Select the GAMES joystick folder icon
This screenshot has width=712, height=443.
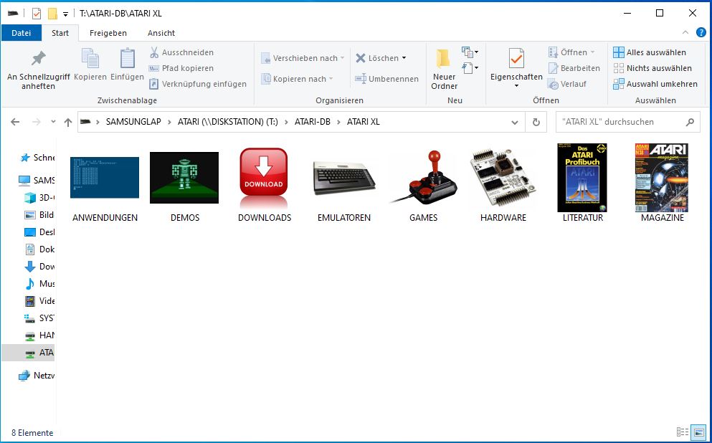coord(423,177)
